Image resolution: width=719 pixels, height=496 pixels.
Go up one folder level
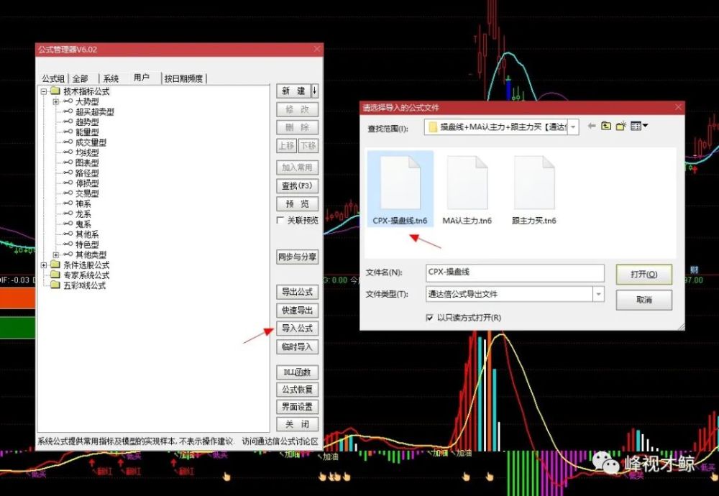(x=606, y=127)
